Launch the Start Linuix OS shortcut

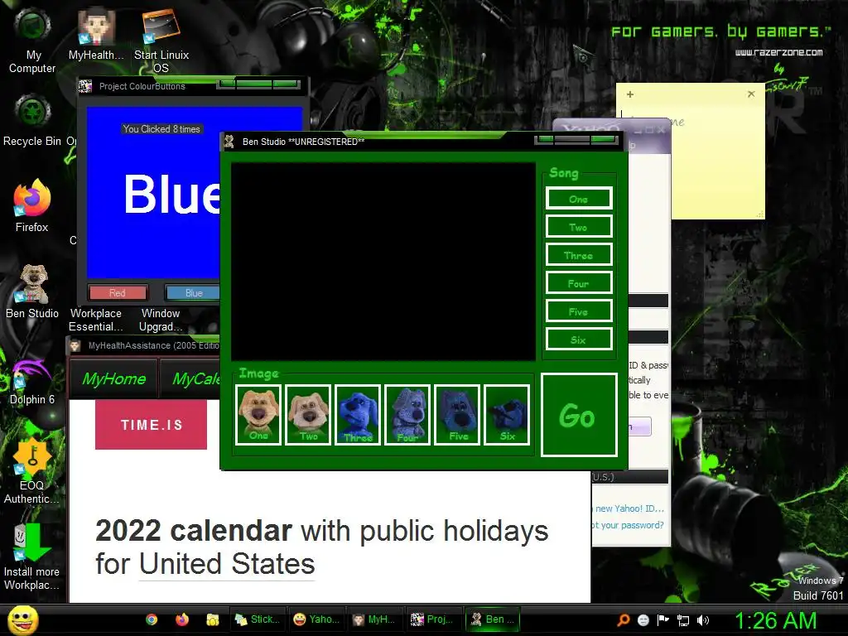click(x=161, y=41)
